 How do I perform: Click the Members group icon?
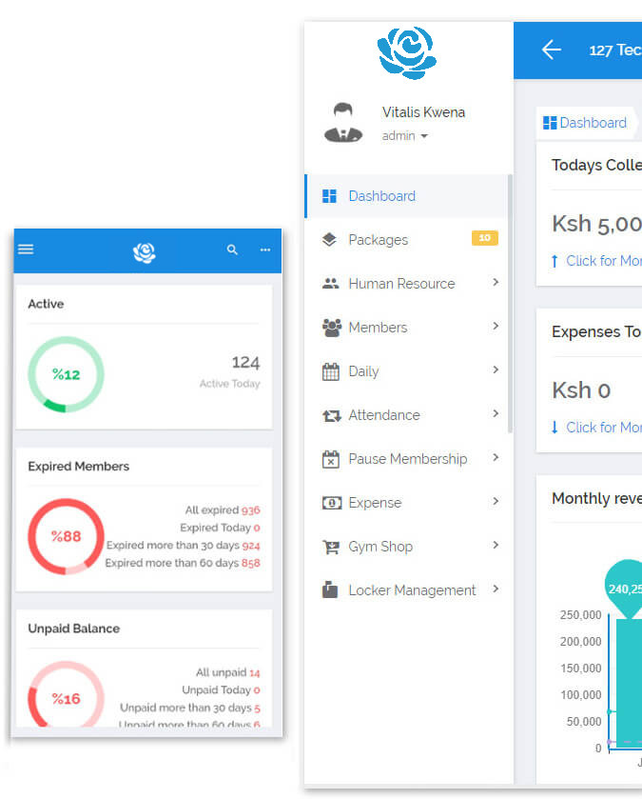(332, 328)
